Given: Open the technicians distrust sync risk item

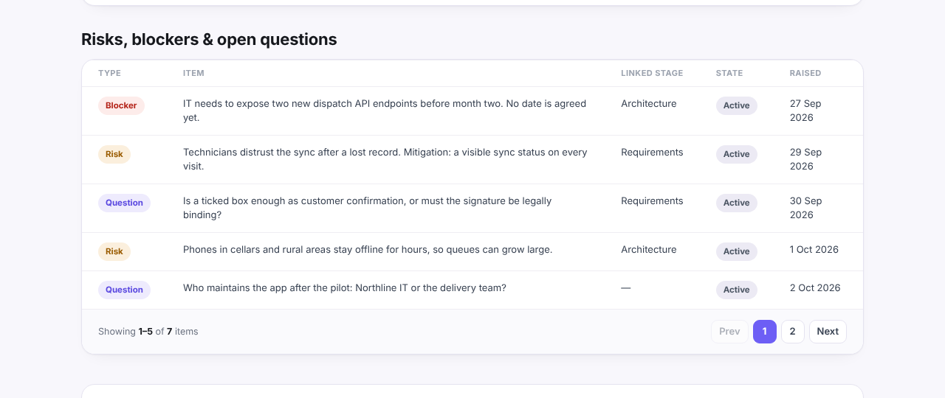Looking at the screenshot, I should (x=385, y=159).
